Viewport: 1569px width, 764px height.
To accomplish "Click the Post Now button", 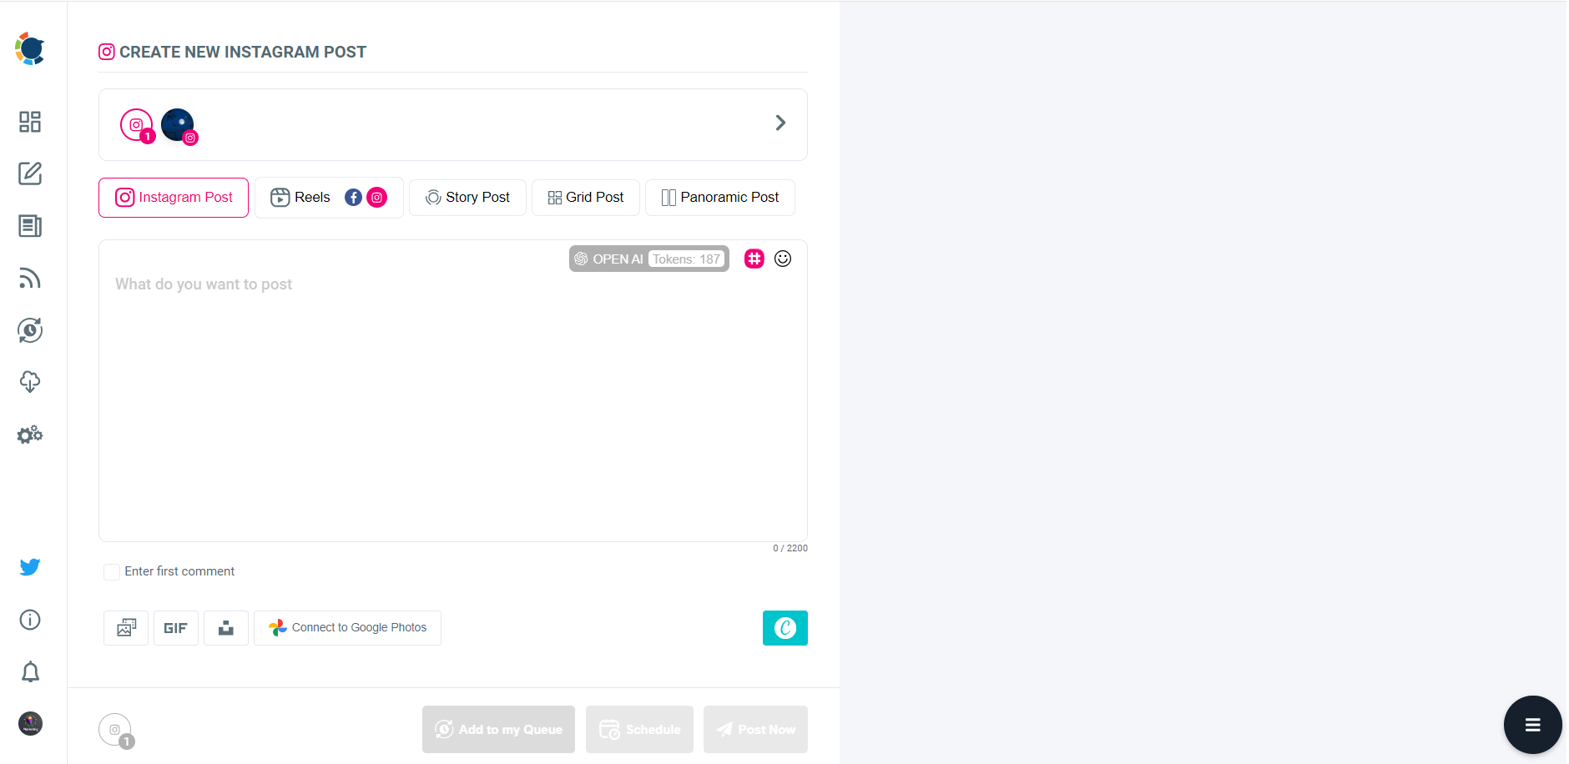I will click(x=754, y=729).
